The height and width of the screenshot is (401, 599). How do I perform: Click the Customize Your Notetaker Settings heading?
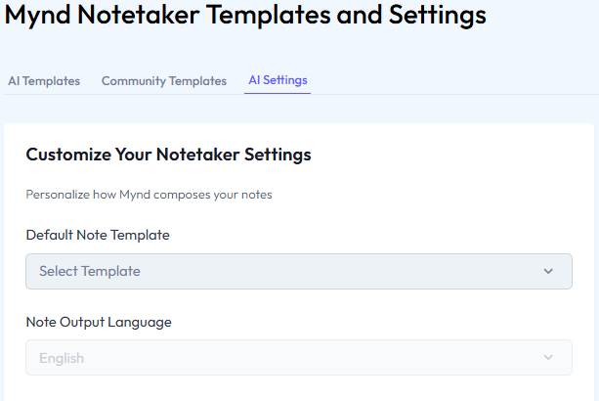(168, 155)
